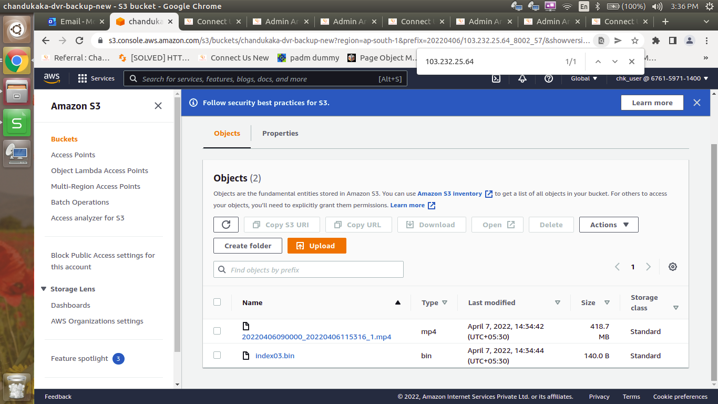
Task: Open table preferences gear icon
Action: point(673,267)
